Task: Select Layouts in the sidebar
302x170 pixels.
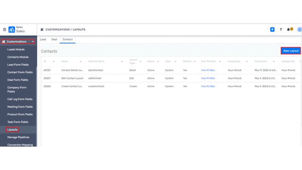Action: [x=12, y=130]
